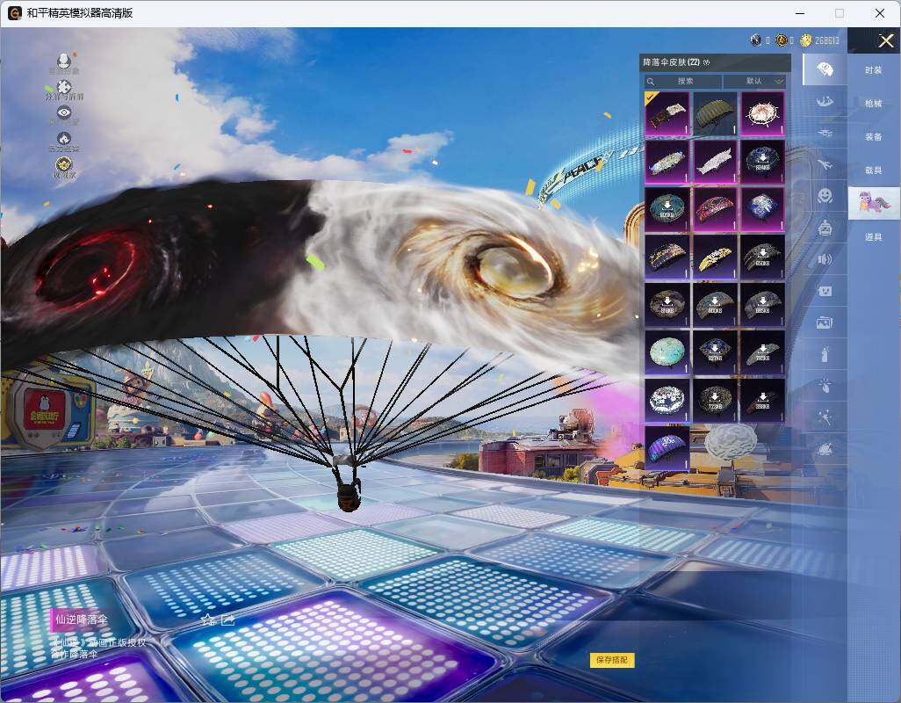This screenshot has width=901, height=703.
Task: Open the magic wand effects subcategory icon
Action: click(x=825, y=417)
